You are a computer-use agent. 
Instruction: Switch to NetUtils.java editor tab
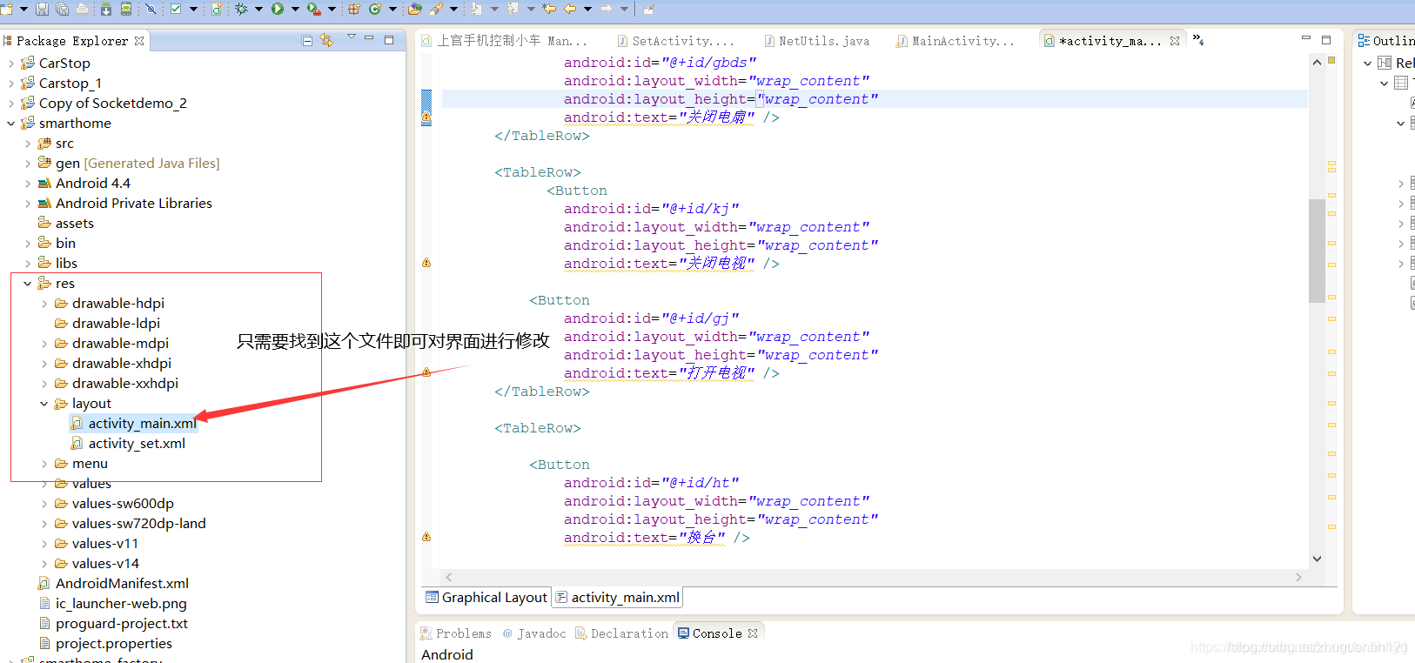pyautogui.click(x=816, y=41)
